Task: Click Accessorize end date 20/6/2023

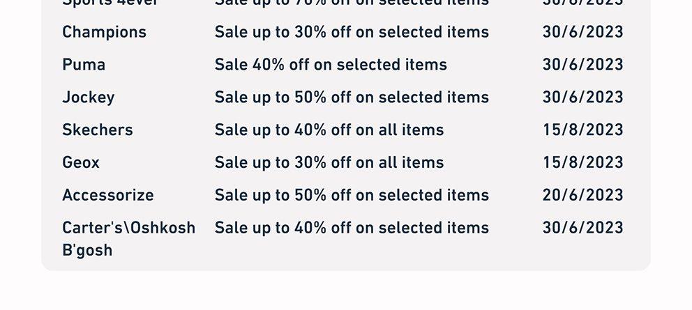Action: (583, 195)
